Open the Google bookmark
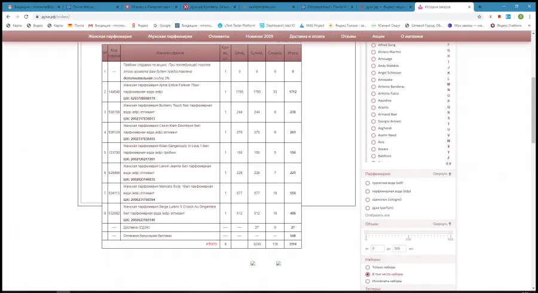538x293 pixels. (162, 25)
